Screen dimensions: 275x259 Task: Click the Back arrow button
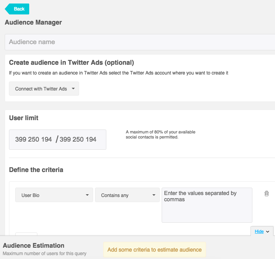coord(17,9)
